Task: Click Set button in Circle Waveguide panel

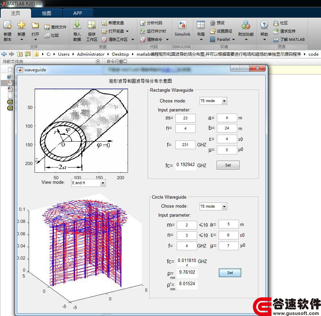Action: click(x=230, y=273)
